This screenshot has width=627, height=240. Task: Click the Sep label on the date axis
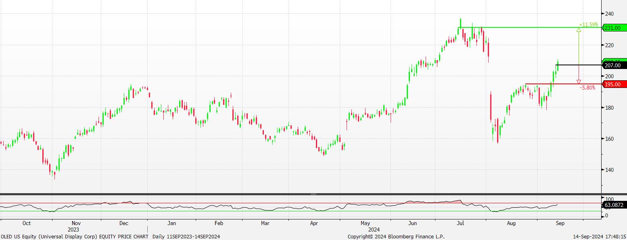560,223
